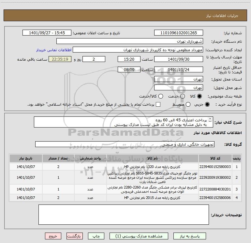The image size is (251, 243).
Task: Click the response deadline date 1401/09/30
Action: coord(179,59)
